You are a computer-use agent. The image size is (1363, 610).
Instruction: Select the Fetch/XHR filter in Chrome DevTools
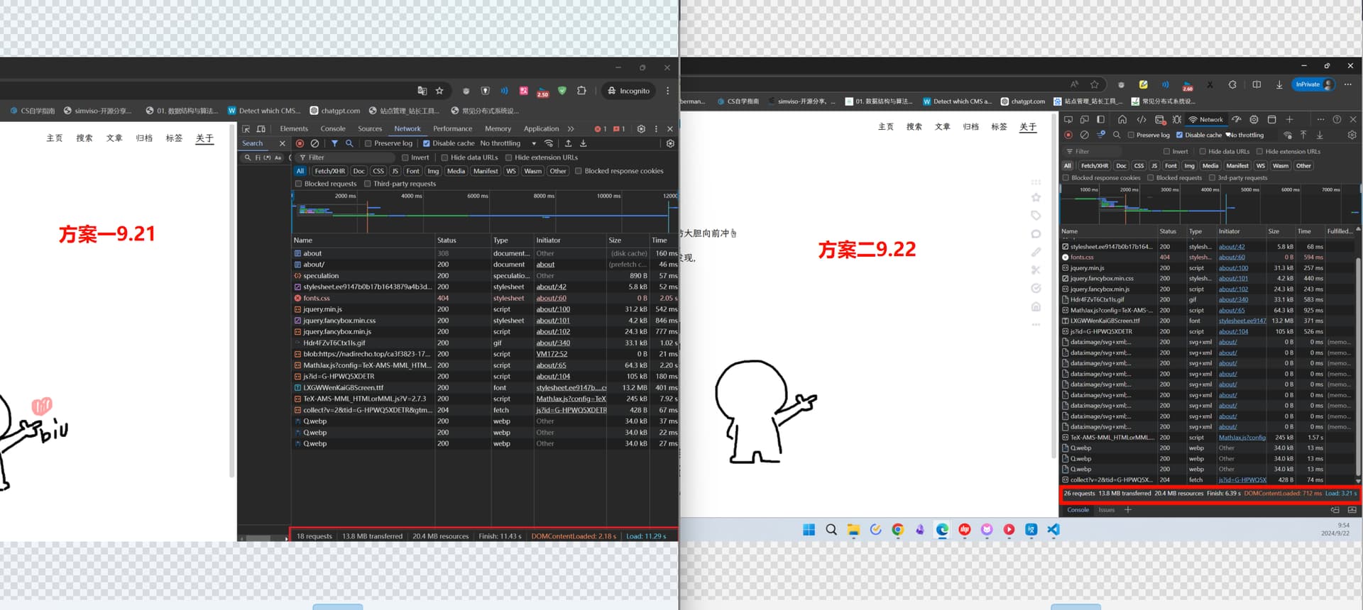tap(330, 171)
